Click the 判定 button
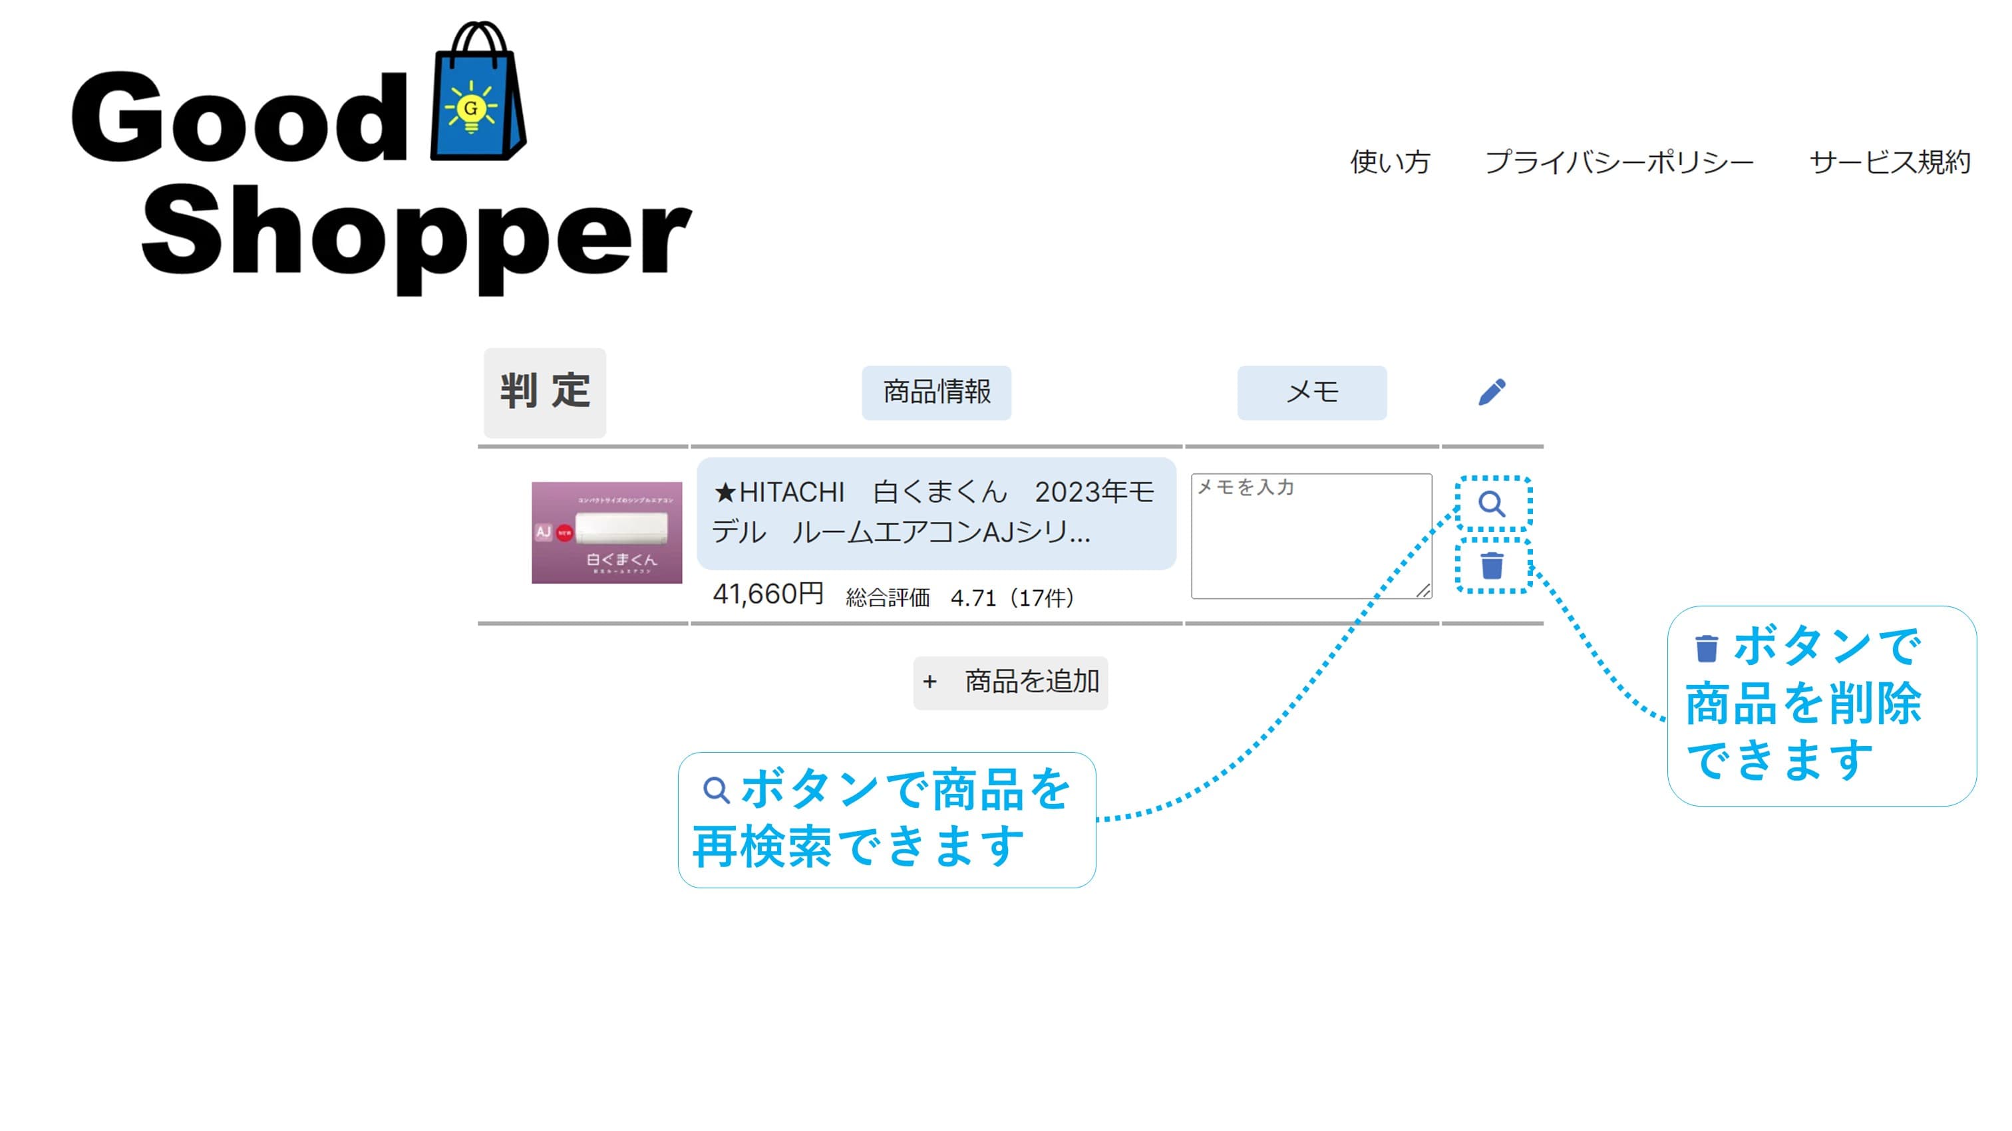2012x1131 pixels. (544, 392)
